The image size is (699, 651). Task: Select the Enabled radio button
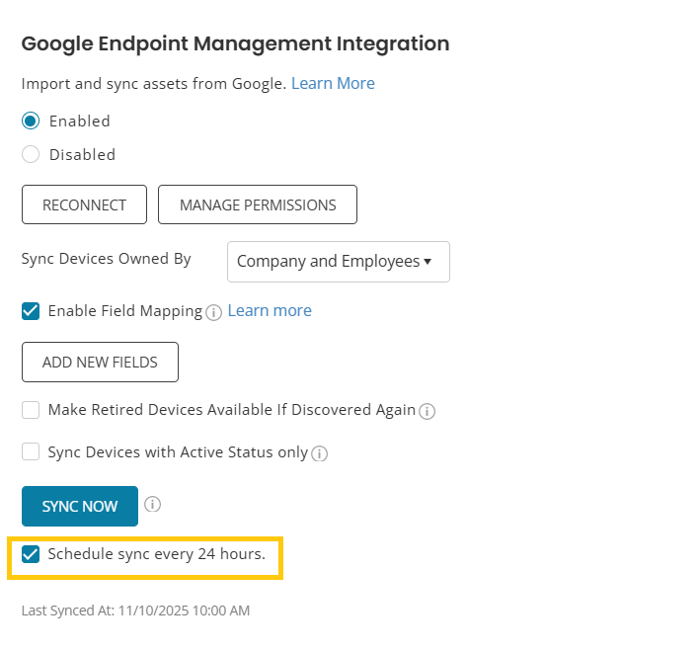pos(31,122)
